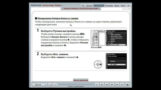
Task: Open the Рисование tab
Action: [x=109, y=5]
